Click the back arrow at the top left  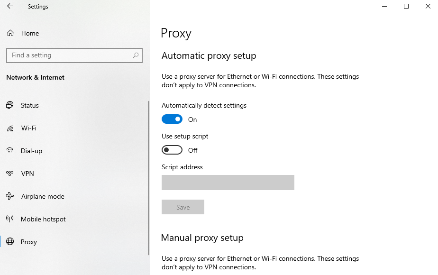click(9, 6)
